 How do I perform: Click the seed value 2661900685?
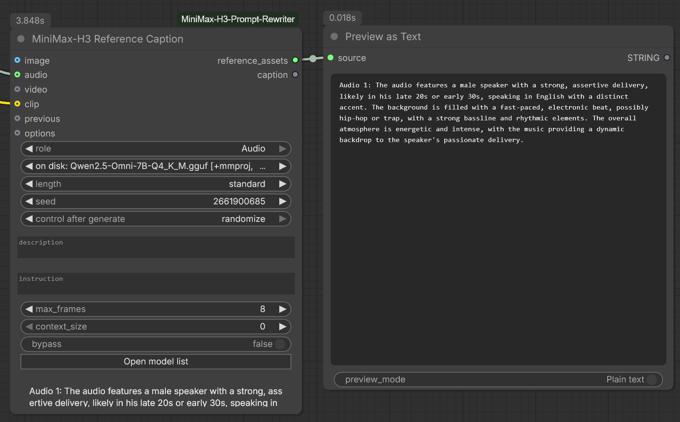tap(239, 201)
